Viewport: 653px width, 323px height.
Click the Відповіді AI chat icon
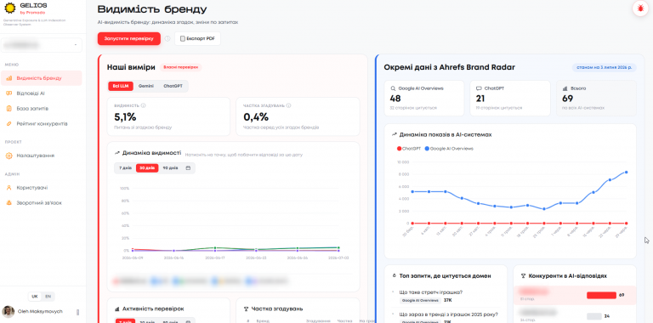(9, 93)
